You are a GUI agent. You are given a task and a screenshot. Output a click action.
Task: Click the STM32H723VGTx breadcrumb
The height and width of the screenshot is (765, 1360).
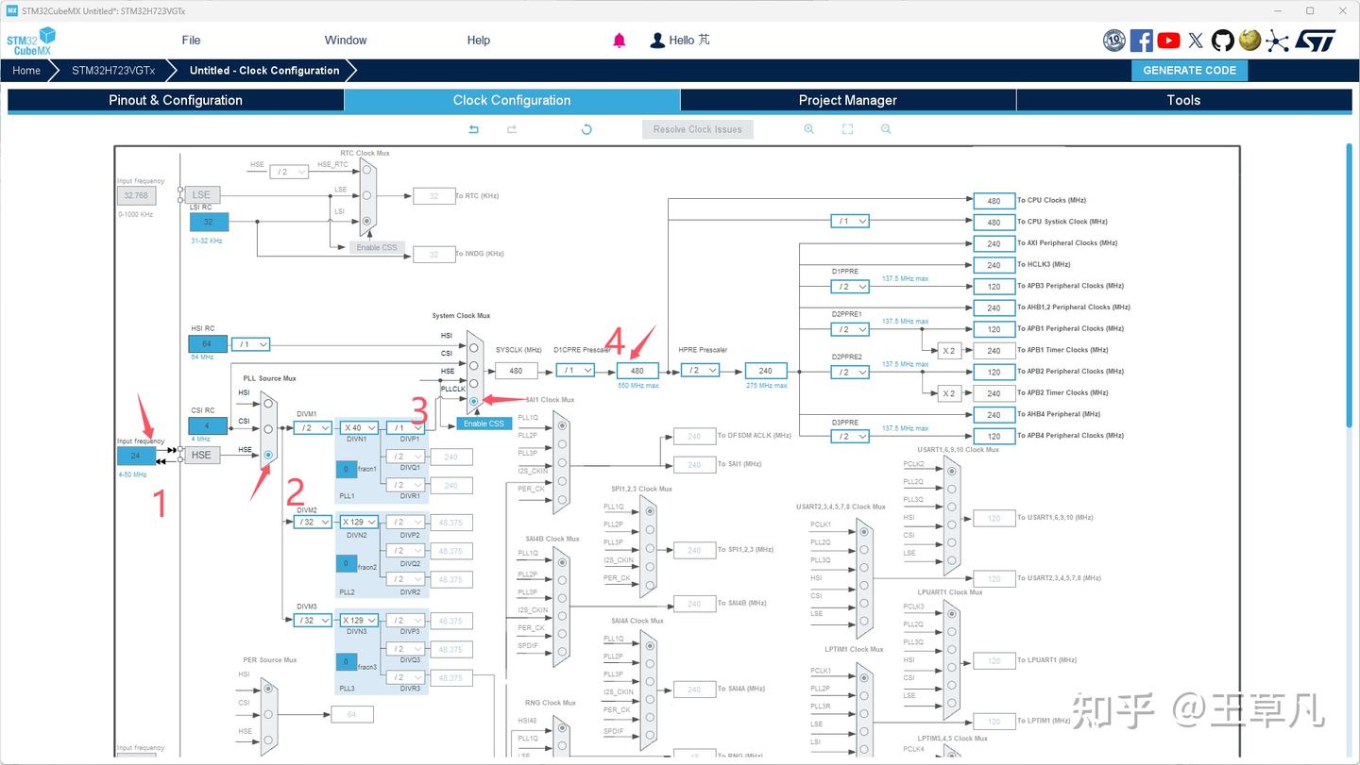pyautogui.click(x=113, y=71)
